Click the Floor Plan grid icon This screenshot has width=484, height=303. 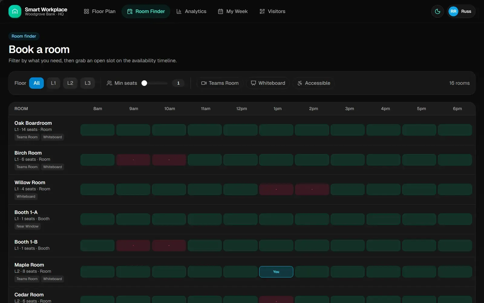tap(87, 11)
